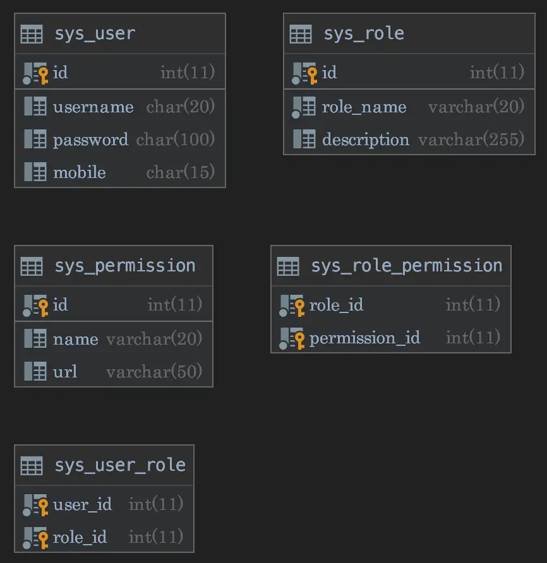Click the sys_permission table grid icon
The height and width of the screenshot is (563, 547).
[x=32, y=266]
